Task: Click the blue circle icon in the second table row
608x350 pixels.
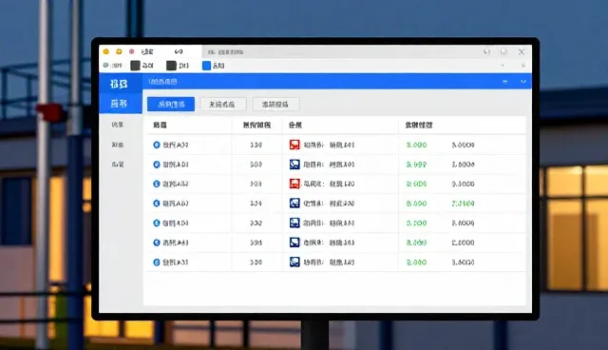Action: click(x=157, y=165)
